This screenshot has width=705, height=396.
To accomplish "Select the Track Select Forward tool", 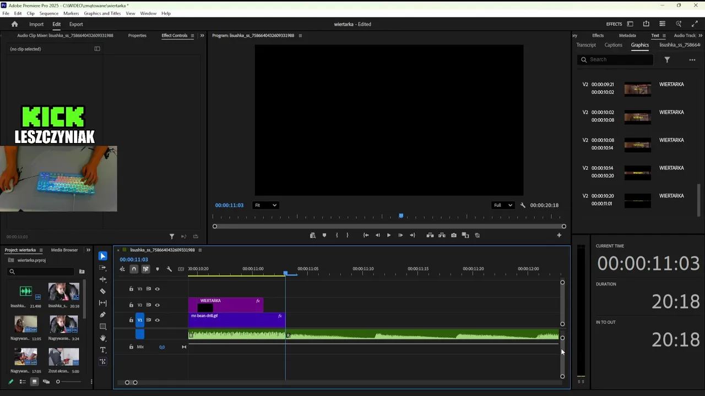I will tap(103, 268).
